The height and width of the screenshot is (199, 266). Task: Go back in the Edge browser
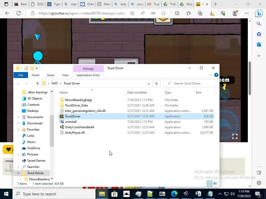tap(7, 13)
